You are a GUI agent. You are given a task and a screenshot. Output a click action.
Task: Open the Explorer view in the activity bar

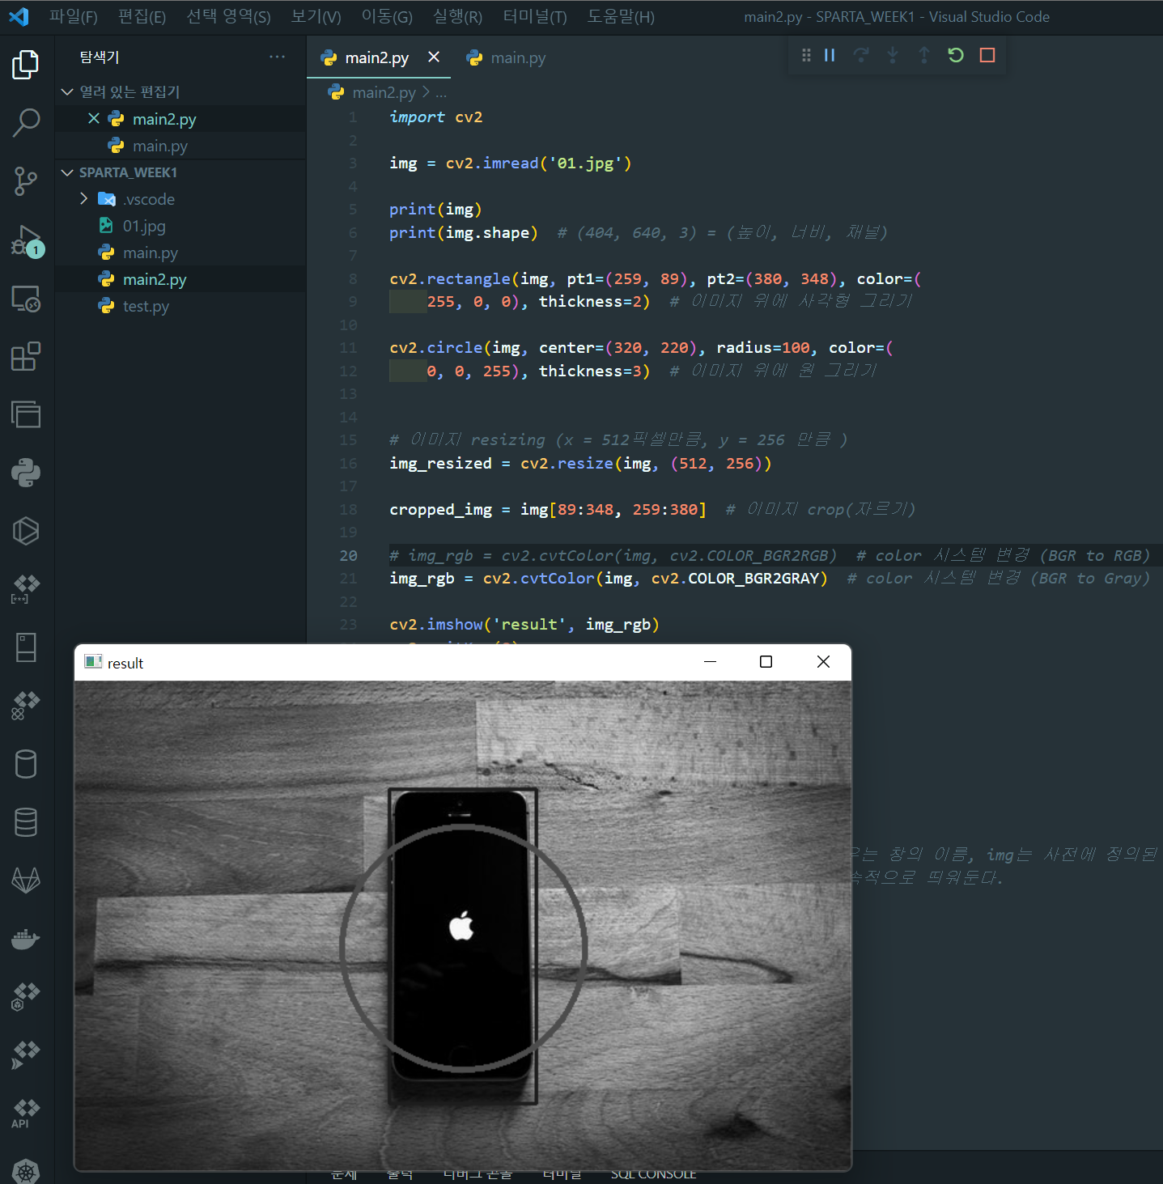click(26, 65)
